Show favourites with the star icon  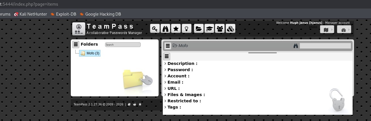pyautogui.click(x=176, y=28)
